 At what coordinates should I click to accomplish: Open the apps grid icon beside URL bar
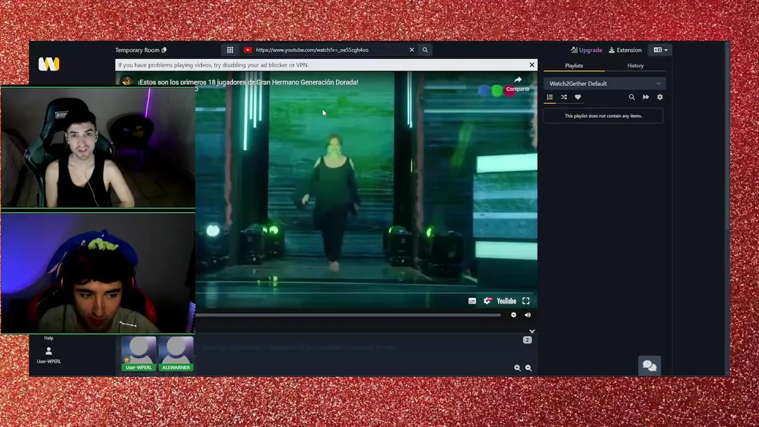[x=230, y=50]
